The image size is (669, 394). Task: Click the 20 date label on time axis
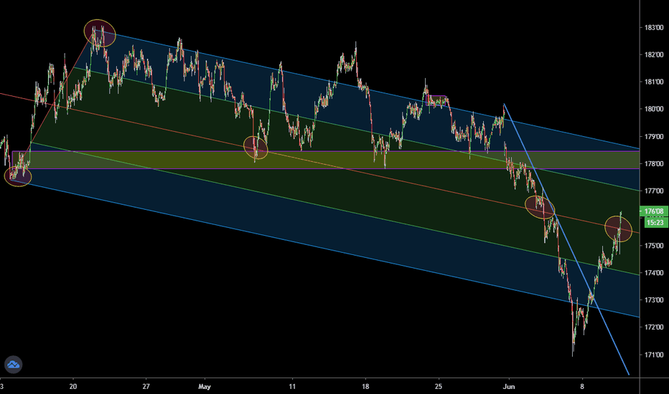click(x=73, y=387)
